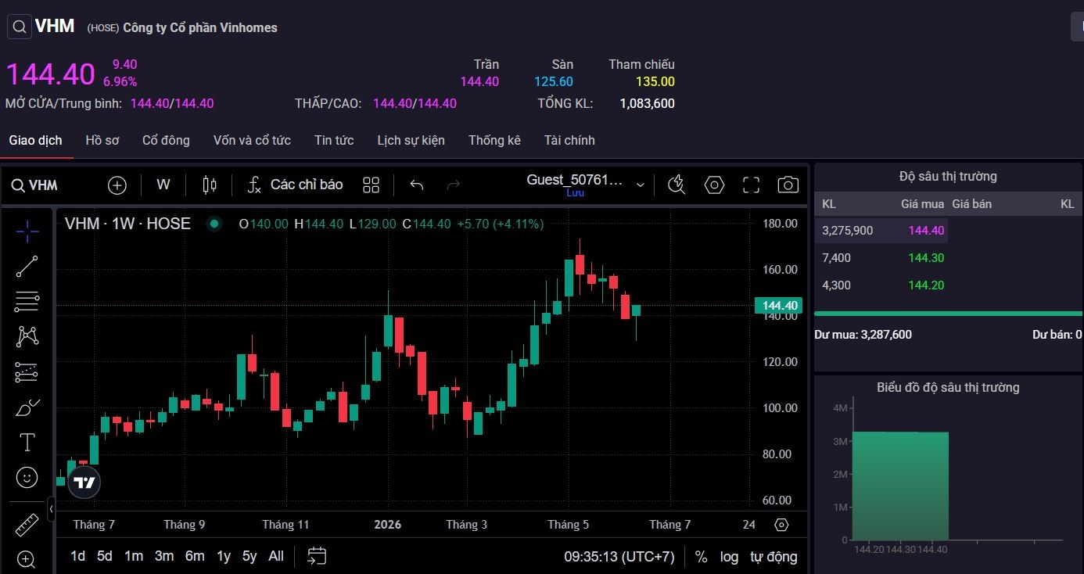Open the Tài chính tab

tap(569, 140)
